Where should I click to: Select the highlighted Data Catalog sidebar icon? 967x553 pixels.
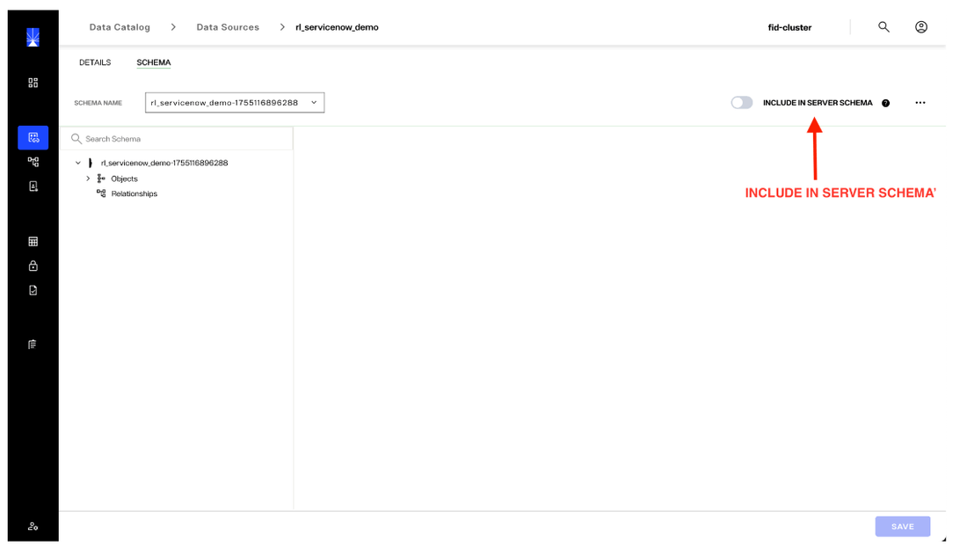33,137
